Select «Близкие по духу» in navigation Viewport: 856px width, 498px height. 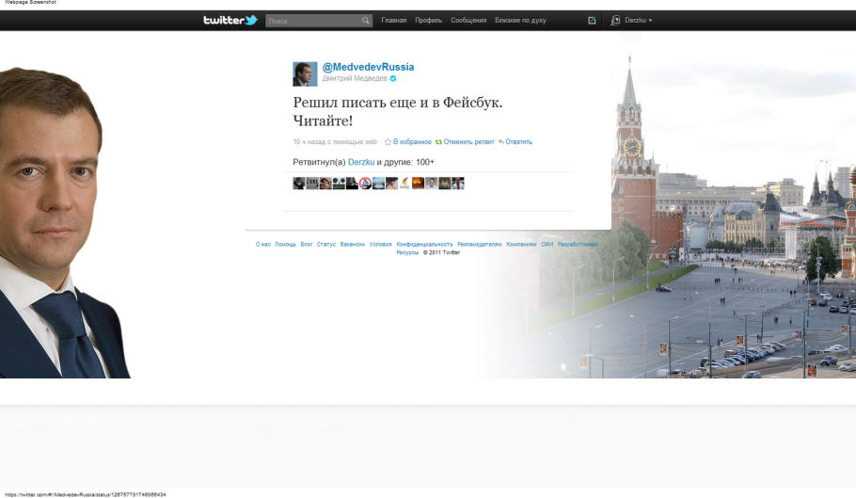[520, 20]
